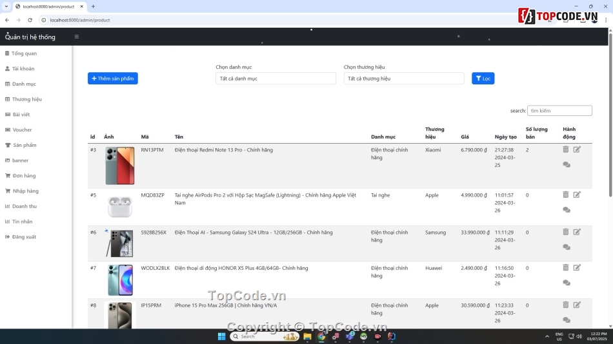The image size is (613, 344).
Task: Open comments for AirPods Pro 2
Action: click(x=567, y=210)
